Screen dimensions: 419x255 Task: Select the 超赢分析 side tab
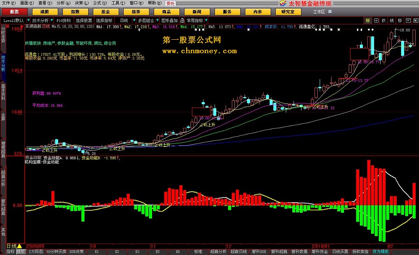click(x=3, y=178)
